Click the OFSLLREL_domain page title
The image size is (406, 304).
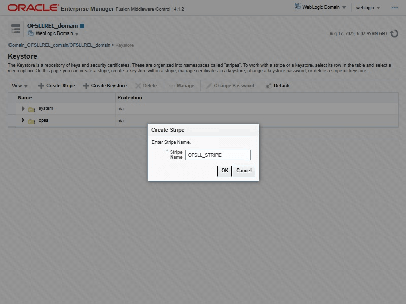tap(52, 26)
